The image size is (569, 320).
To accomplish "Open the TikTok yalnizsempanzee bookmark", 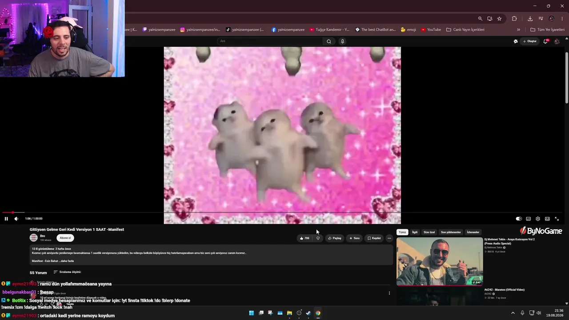I will 245,30.
